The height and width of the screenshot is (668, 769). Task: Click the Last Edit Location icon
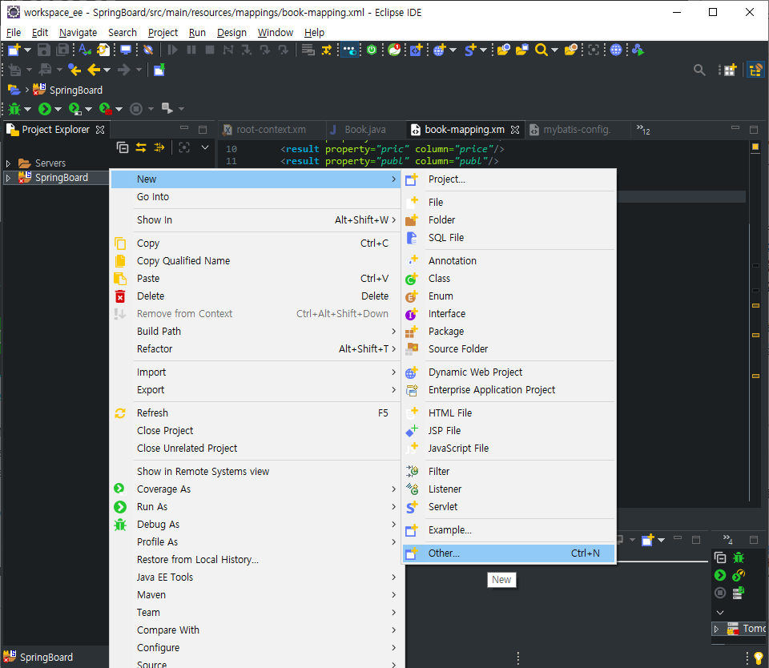(x=75, y=70)
